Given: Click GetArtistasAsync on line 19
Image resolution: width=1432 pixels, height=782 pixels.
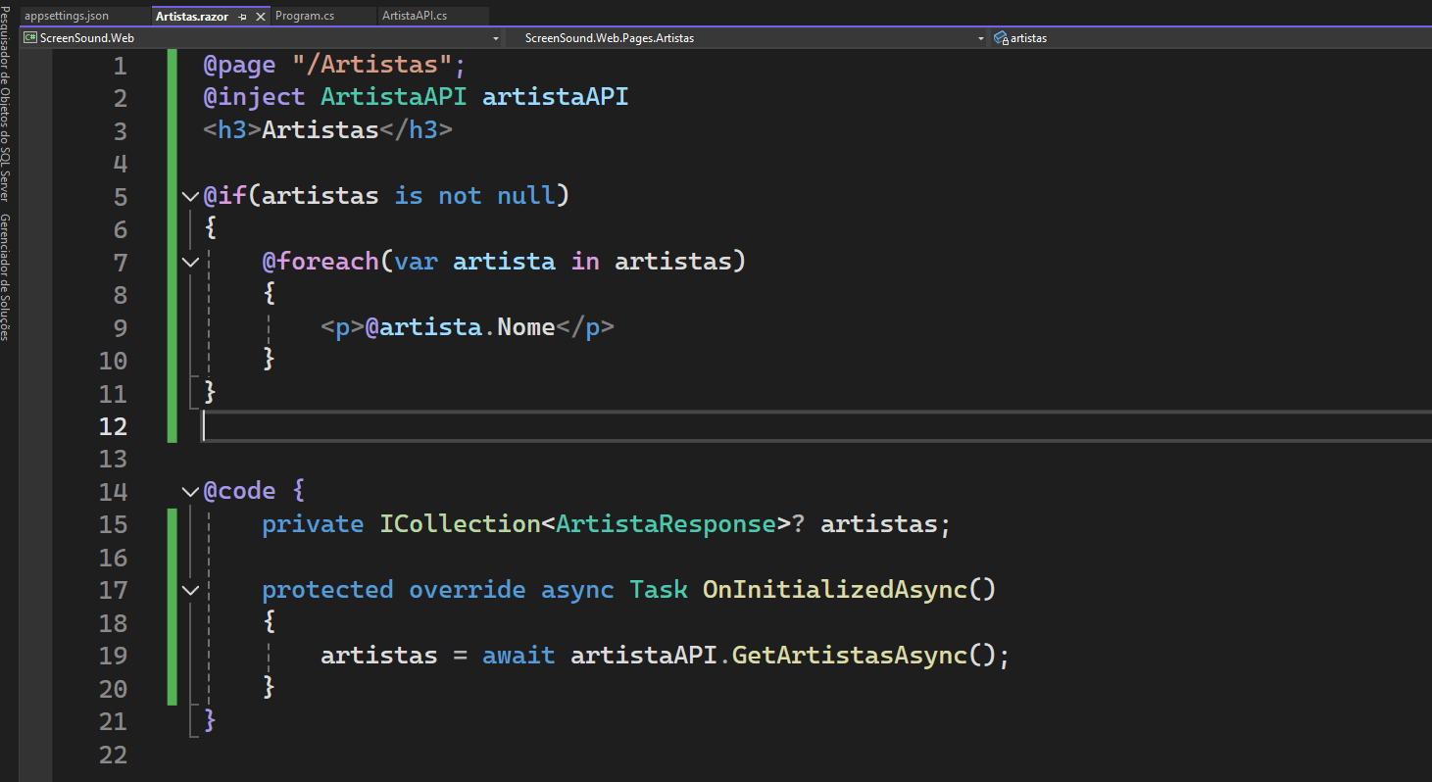Looking at the screenshot, I should [x=850, y=656].
